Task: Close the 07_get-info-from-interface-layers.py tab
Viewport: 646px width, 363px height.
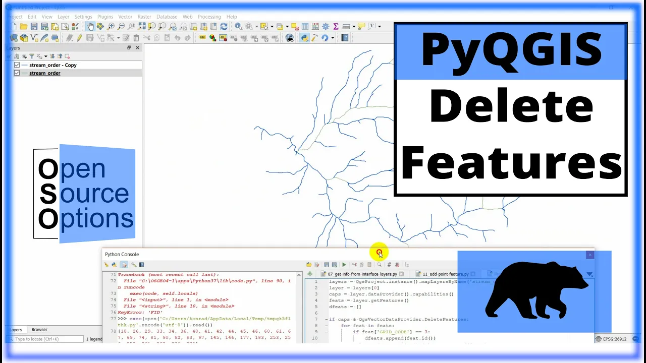Action: (401, 274)
